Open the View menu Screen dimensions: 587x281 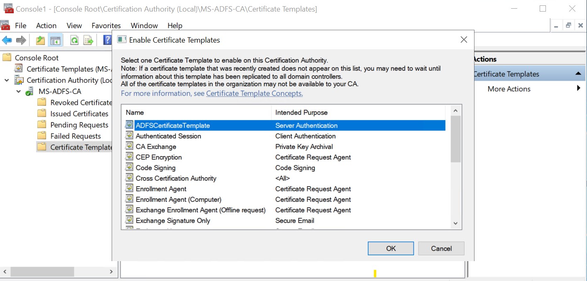(x=74, y=25)
